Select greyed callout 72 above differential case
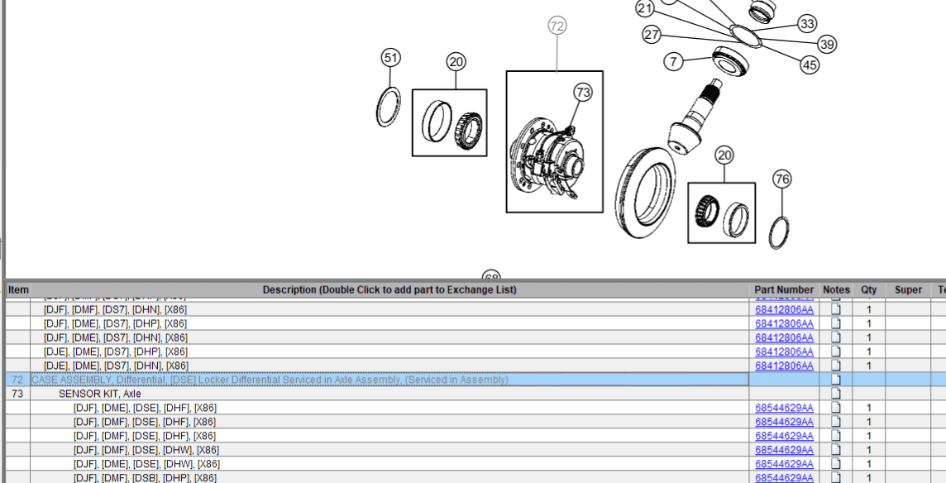 point(557,26)
